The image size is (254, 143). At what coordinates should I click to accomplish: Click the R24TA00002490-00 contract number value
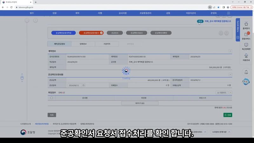coord(137,57)
